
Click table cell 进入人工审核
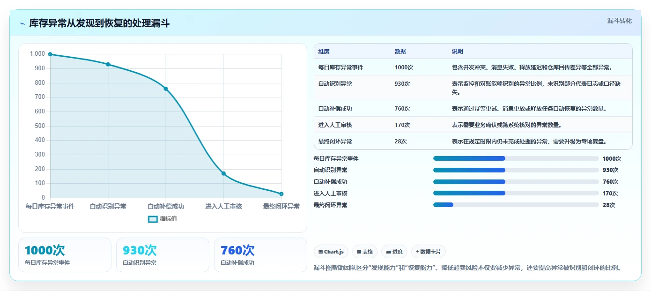[335, 125]
